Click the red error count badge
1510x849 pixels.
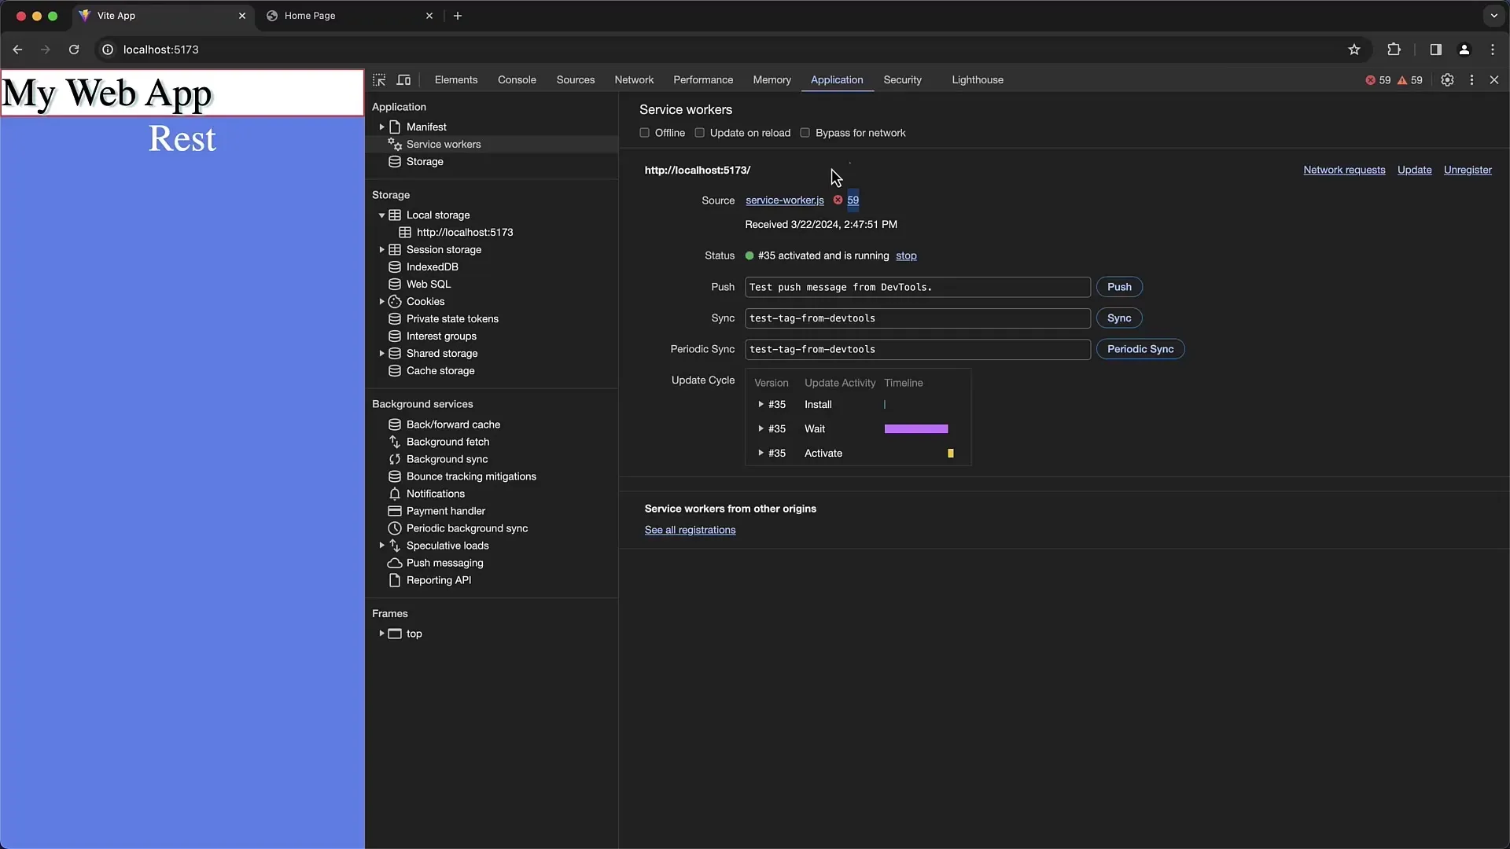click(x=1378, y=80)
